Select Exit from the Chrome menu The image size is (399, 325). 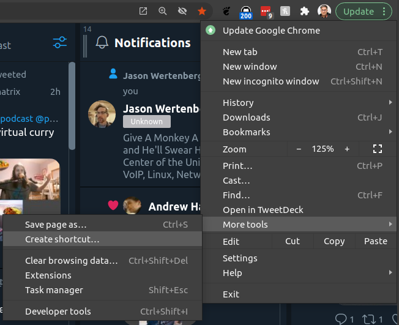tap(299, 294)
